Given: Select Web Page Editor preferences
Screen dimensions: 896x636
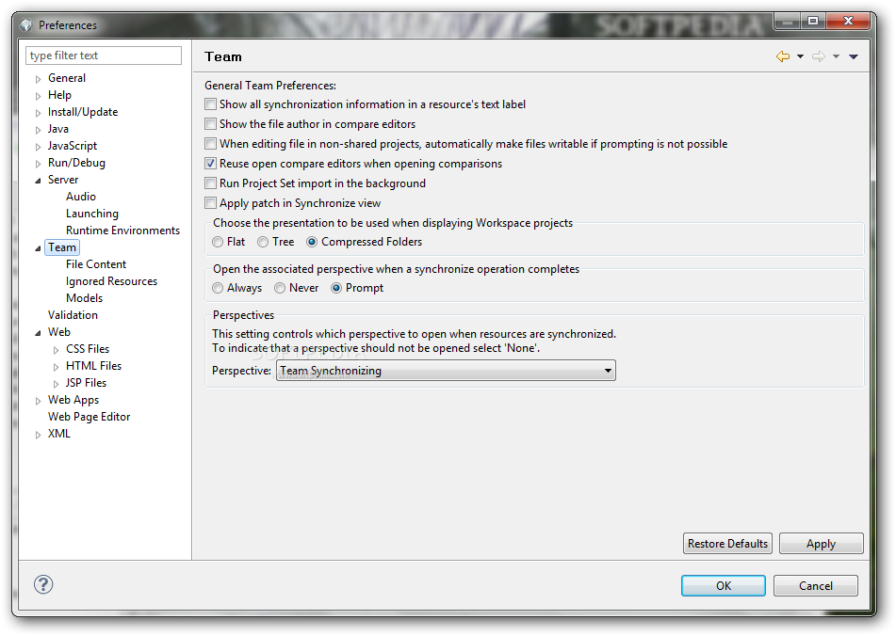Looking at the screenshot, I should pos(90,417).
